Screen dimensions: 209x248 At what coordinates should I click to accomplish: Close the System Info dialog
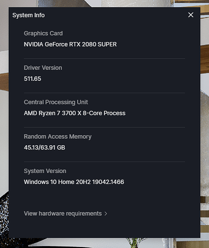[x=191, y=15]
